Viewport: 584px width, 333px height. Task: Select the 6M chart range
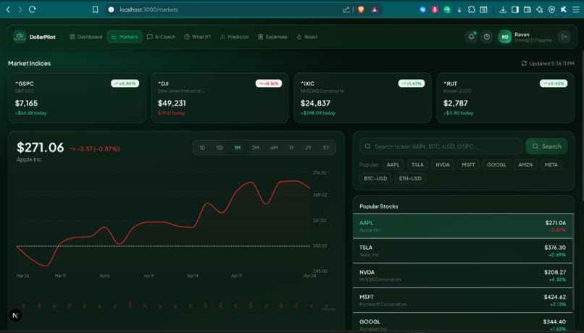pyautogui.click(x=274, y=148)
